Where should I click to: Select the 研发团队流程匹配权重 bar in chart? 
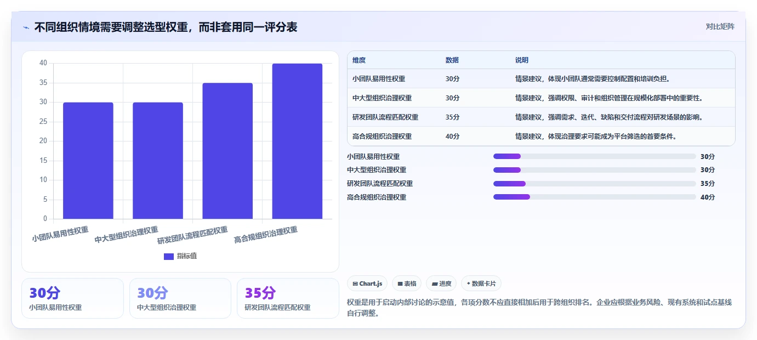click(227, 151)
